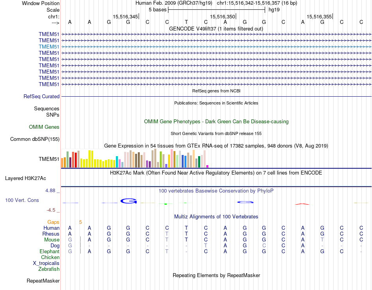The width and height of the screenshot is (372, 290).
Task: Click the SNPs label on the left
Action: click(53, 115)
